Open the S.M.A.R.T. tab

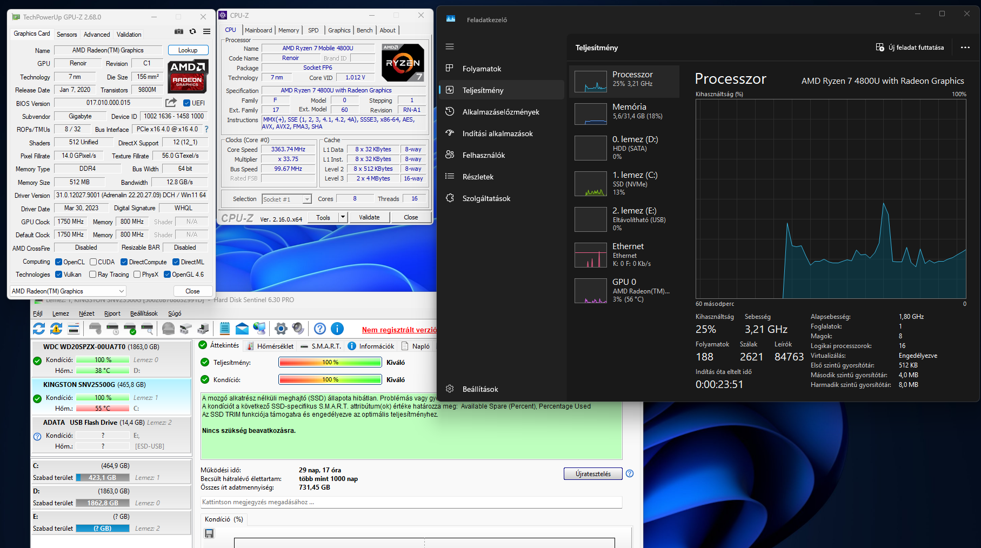tap(321, 346)
